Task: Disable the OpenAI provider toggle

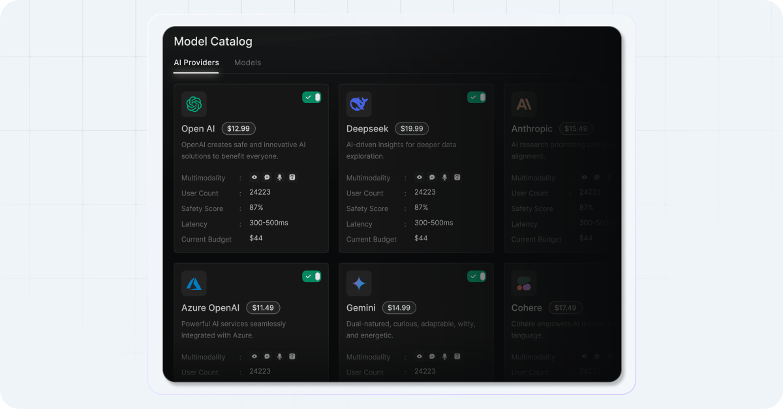Action: (312, 96)
